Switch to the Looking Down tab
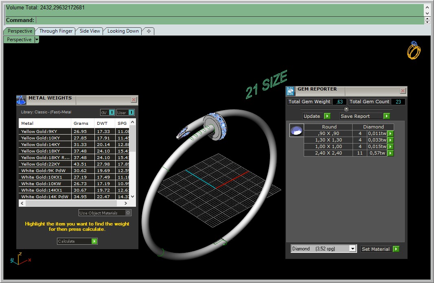 tap(123, 31)
